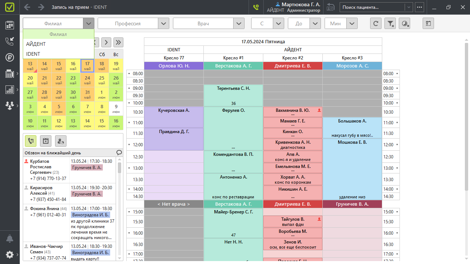Choose АЙДЕНТ in branch list
Image resolution: width=470 pixels, height=264 pixels.
pyautogui.click(x=58, y=44)
